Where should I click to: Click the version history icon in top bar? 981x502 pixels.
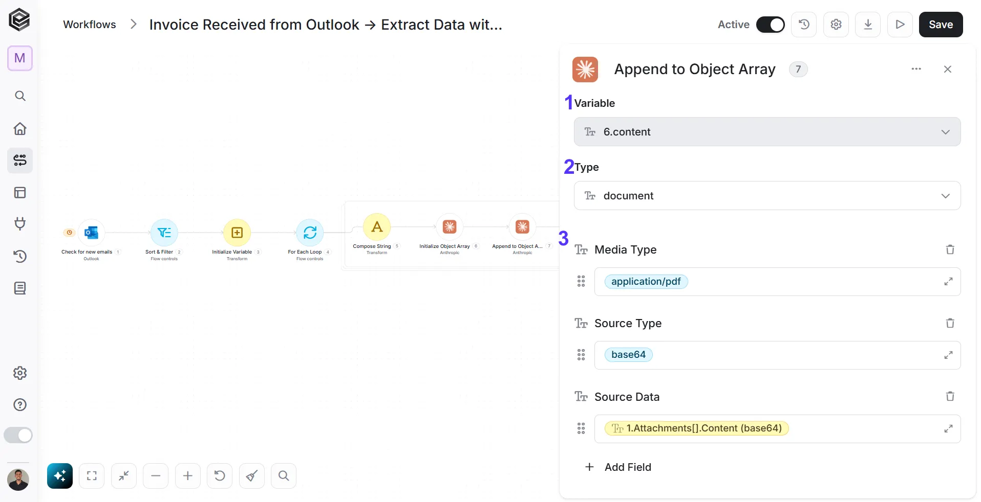tap(804, 25)
